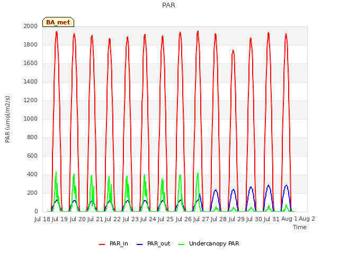
Task: Click the 800 y-axis tick label
Action: tap(32, 138)
